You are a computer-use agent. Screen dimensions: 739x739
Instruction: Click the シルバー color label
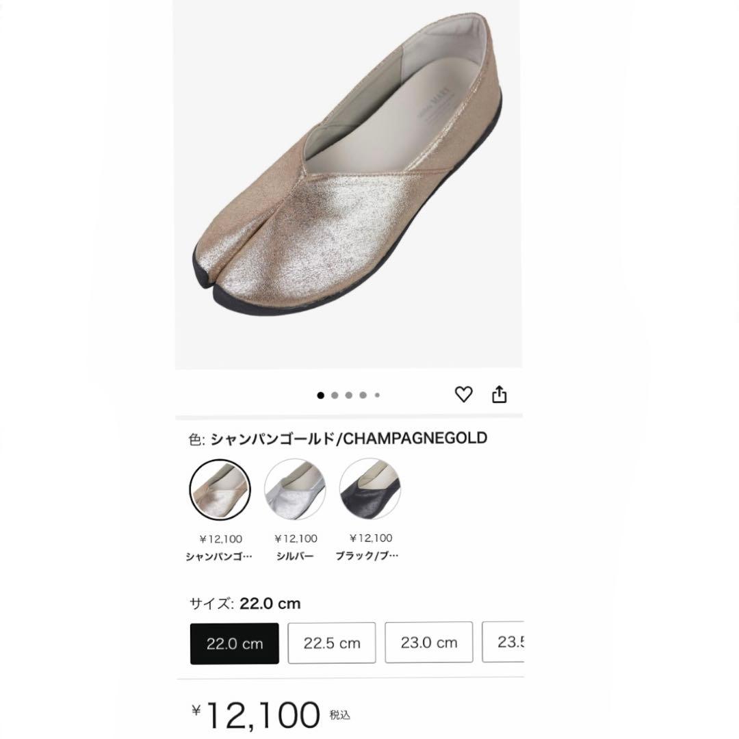pos(296,556)
